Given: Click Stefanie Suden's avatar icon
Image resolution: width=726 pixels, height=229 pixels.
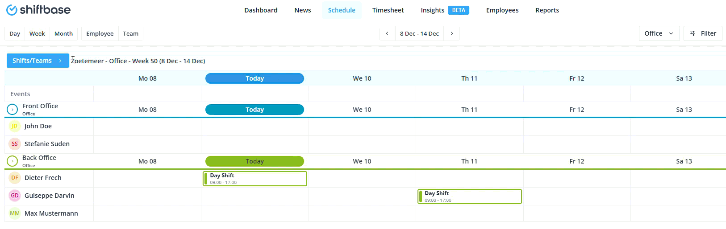Looking at the screenshot, I should pos(15,144).
